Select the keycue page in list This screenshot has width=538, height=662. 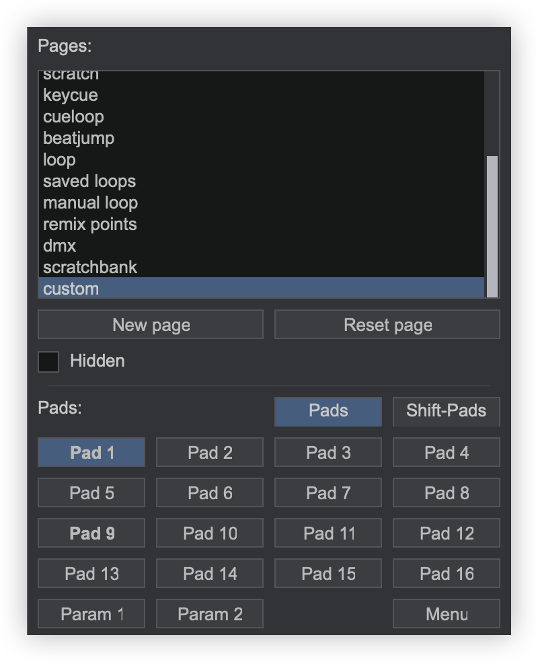[x=261, y=95]
